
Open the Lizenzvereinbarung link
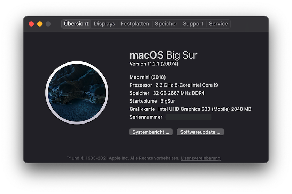201,158
